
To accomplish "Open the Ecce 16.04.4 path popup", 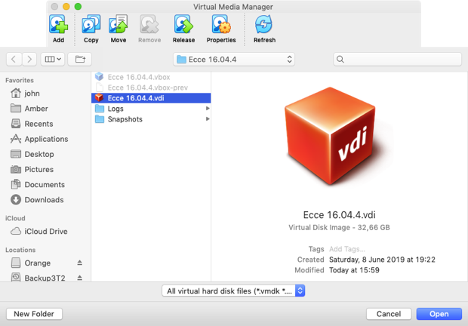I will coord(234,59).
